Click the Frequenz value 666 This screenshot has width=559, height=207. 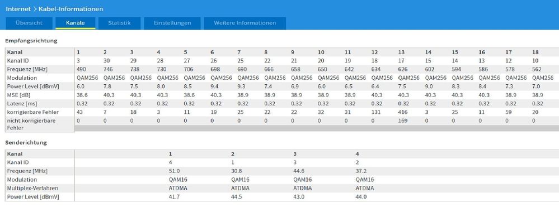click(x=269, y=69)
